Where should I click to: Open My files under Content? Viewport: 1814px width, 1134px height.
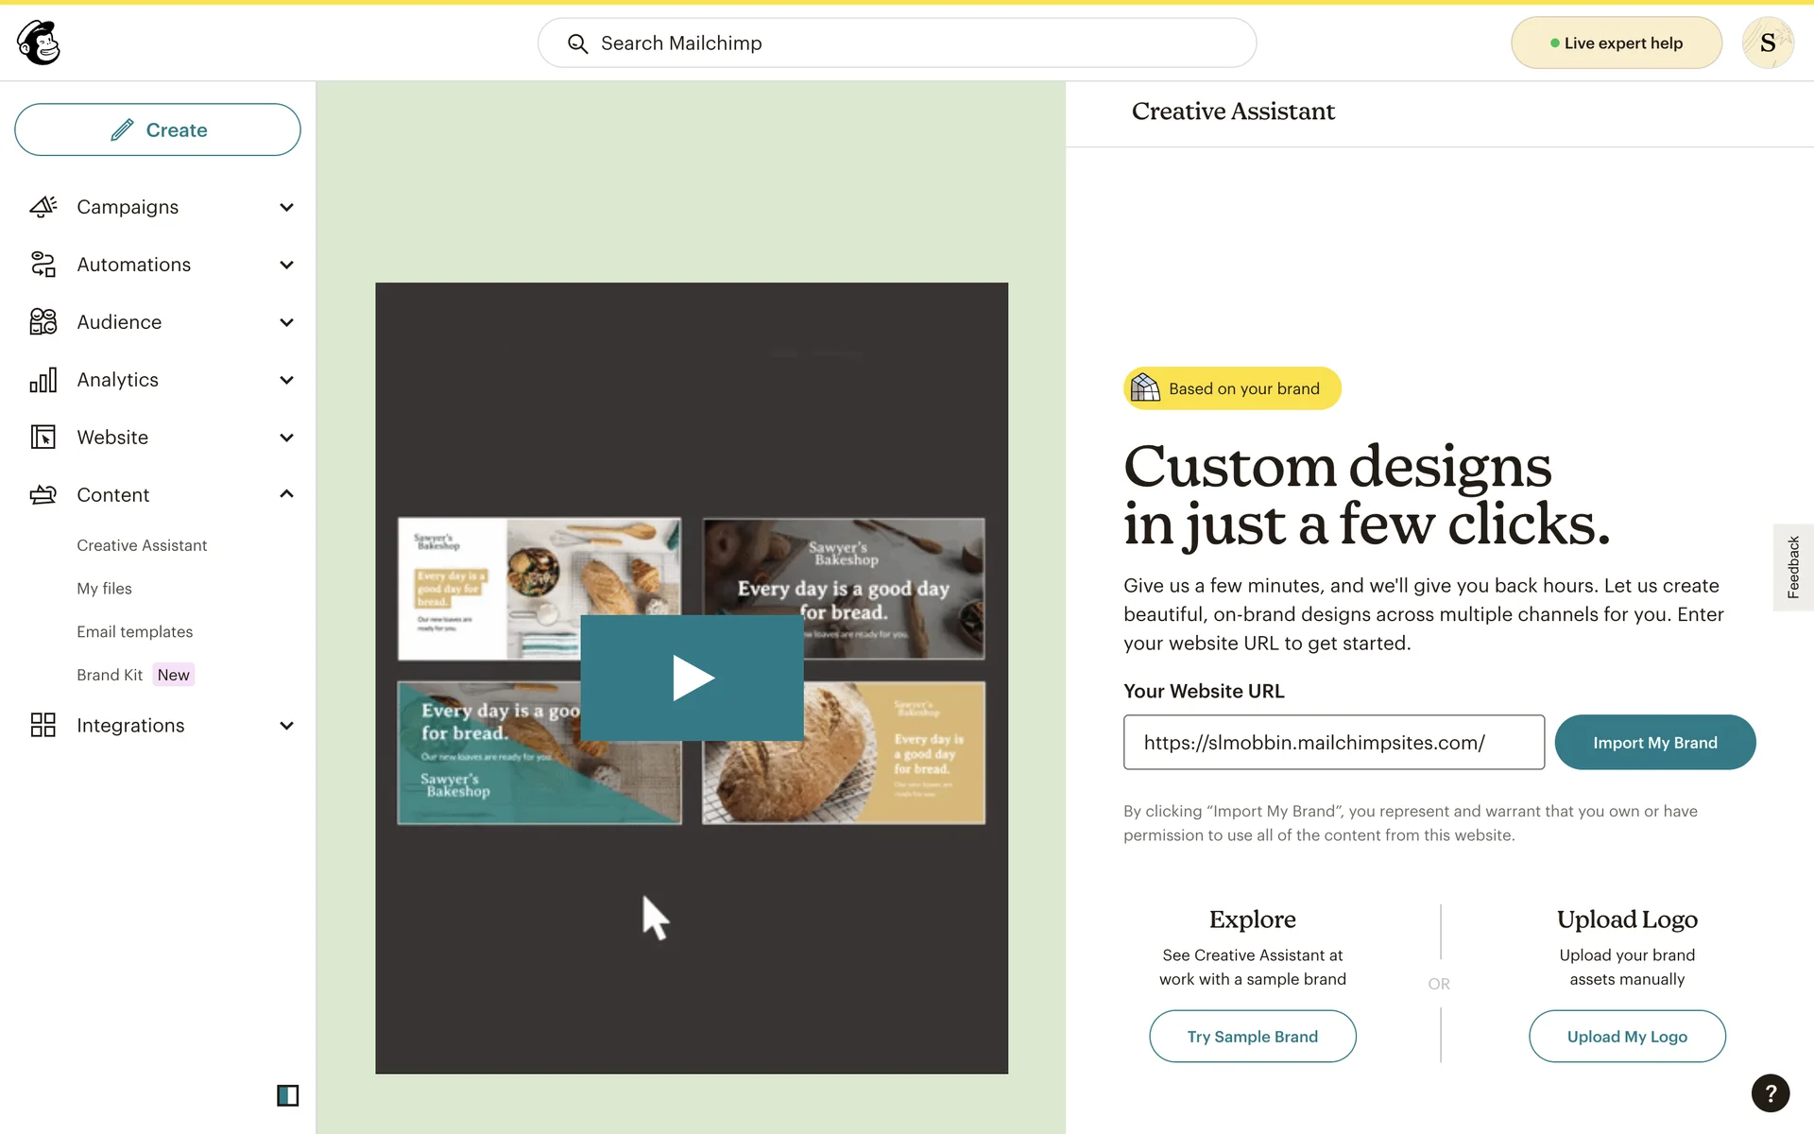[104, 589]
